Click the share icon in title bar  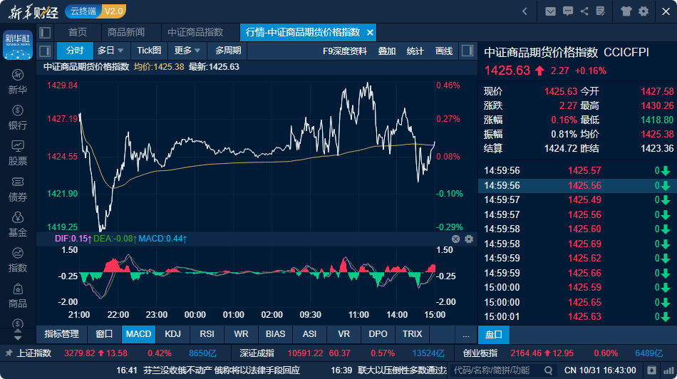point(584,11)
